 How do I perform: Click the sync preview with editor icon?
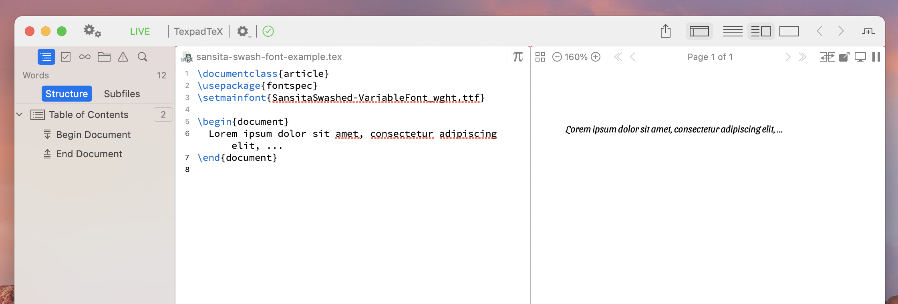point(827,57)
